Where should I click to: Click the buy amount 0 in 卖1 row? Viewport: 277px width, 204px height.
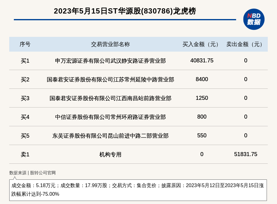point(202,154)
